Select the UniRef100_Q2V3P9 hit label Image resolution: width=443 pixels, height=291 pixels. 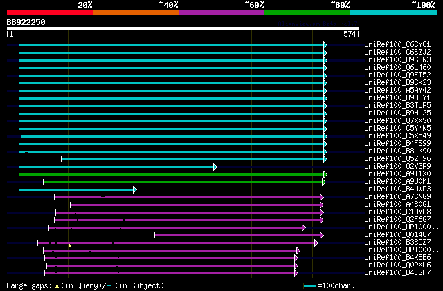coord(397,167)
